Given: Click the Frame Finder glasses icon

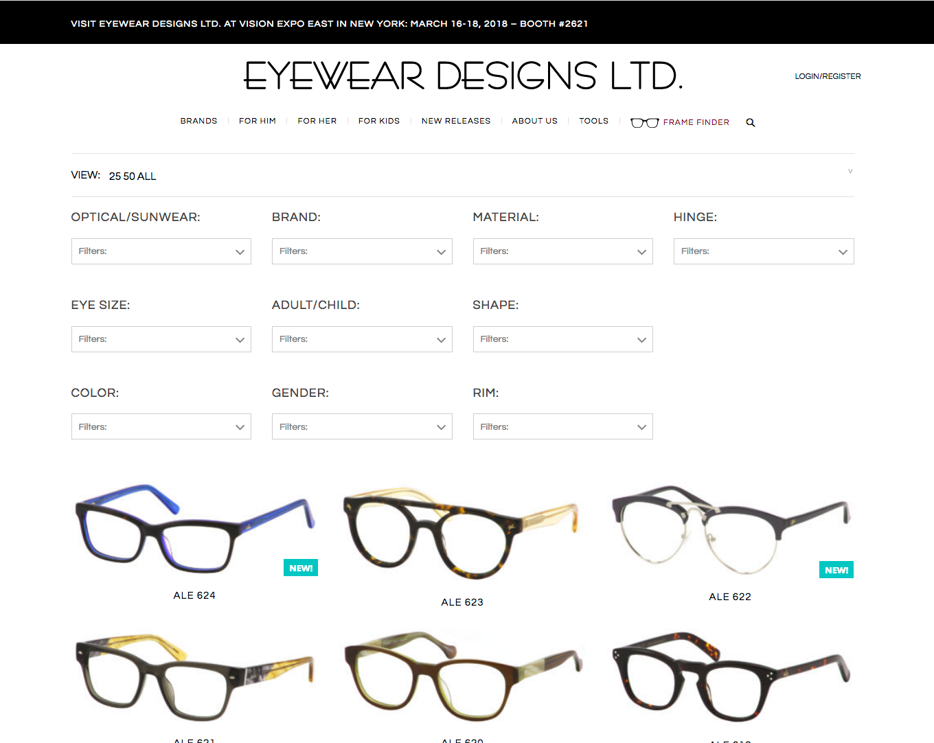Looking at the screenshot, I should coord(644,122).
